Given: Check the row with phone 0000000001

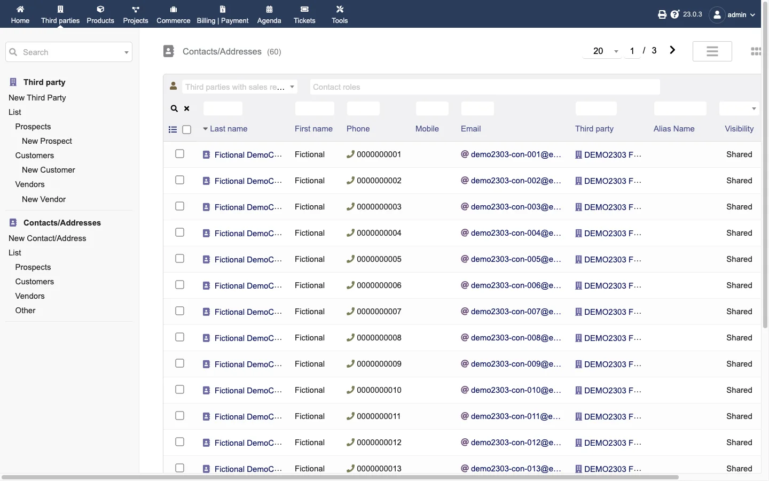Looking at the screenshot, I should click(x=180, y=154).
